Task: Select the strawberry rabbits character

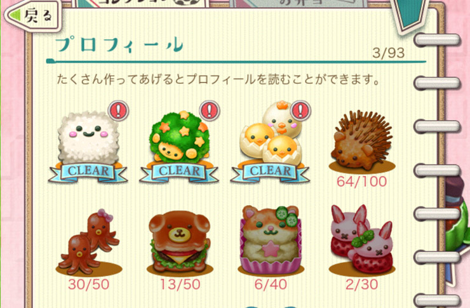Action: (362, 240)
